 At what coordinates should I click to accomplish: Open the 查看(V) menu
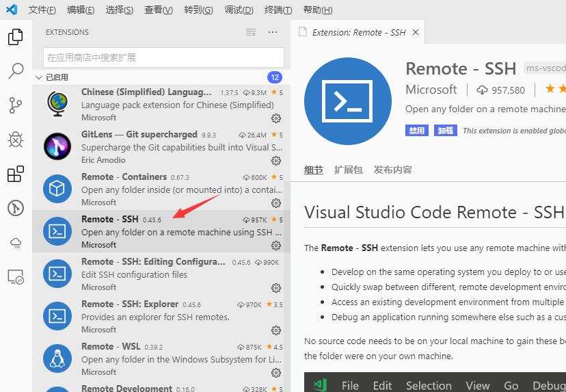[x=159, y=10]
